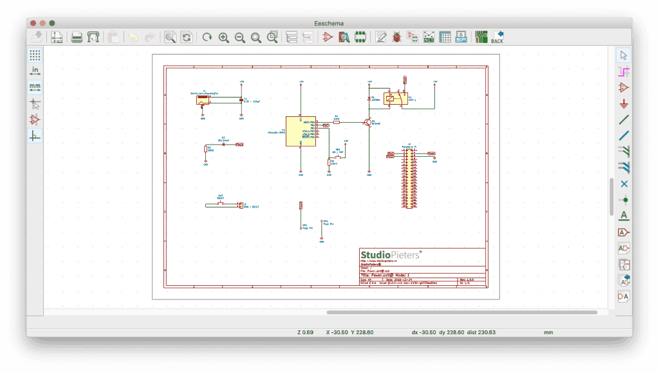Select the Place symbol tool
The image size is (659, 372).
[x=624, y=87]
